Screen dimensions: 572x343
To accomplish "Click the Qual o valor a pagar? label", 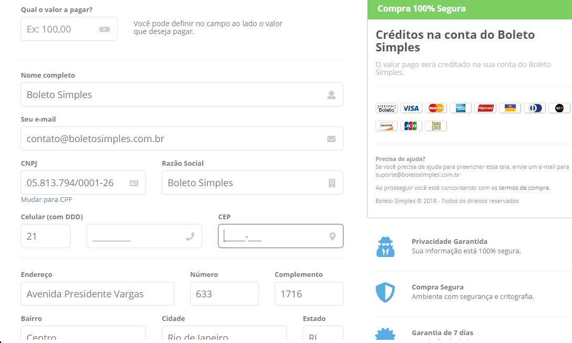I will tap(57, 10).
